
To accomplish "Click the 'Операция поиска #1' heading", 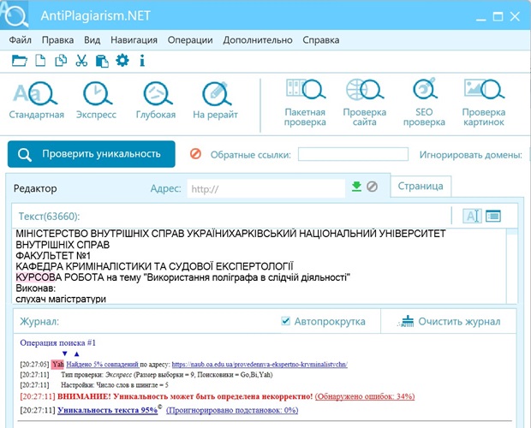I will click(x=58, y=342).
